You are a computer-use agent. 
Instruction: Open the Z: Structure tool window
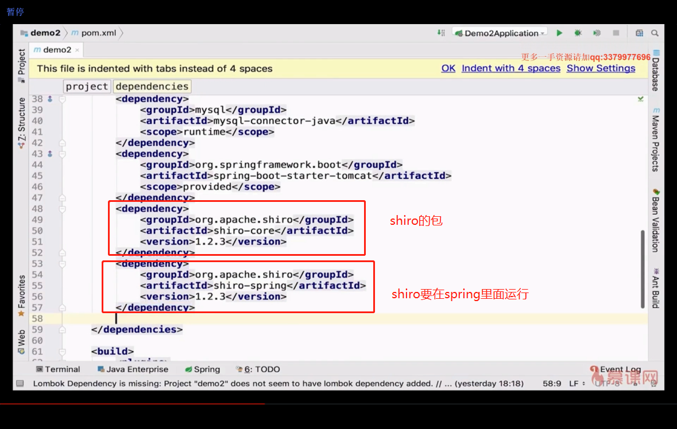[x=21, y=123]
